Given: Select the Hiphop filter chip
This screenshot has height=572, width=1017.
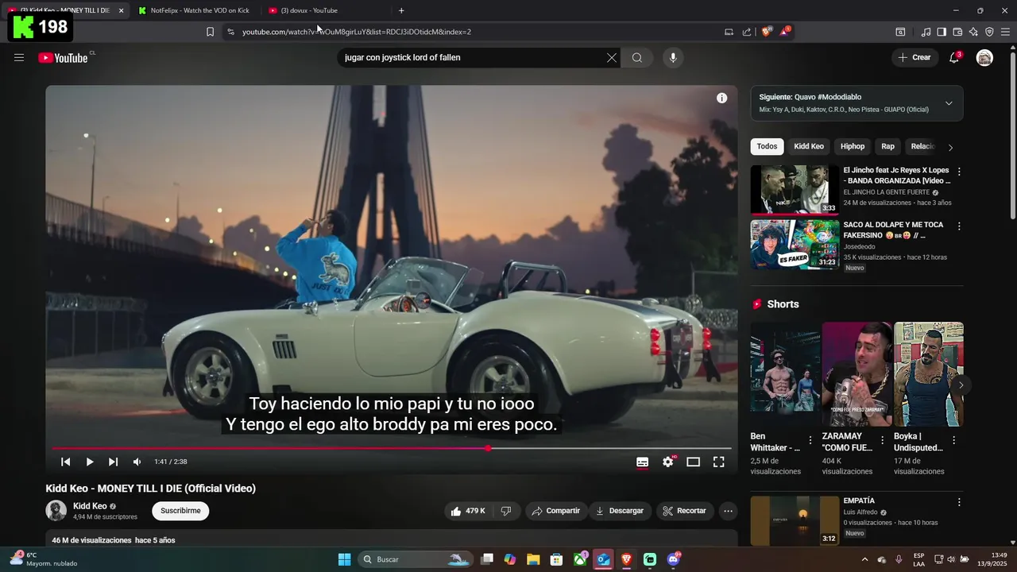Looking at the screenshot, I should click(x=853, y=146).
